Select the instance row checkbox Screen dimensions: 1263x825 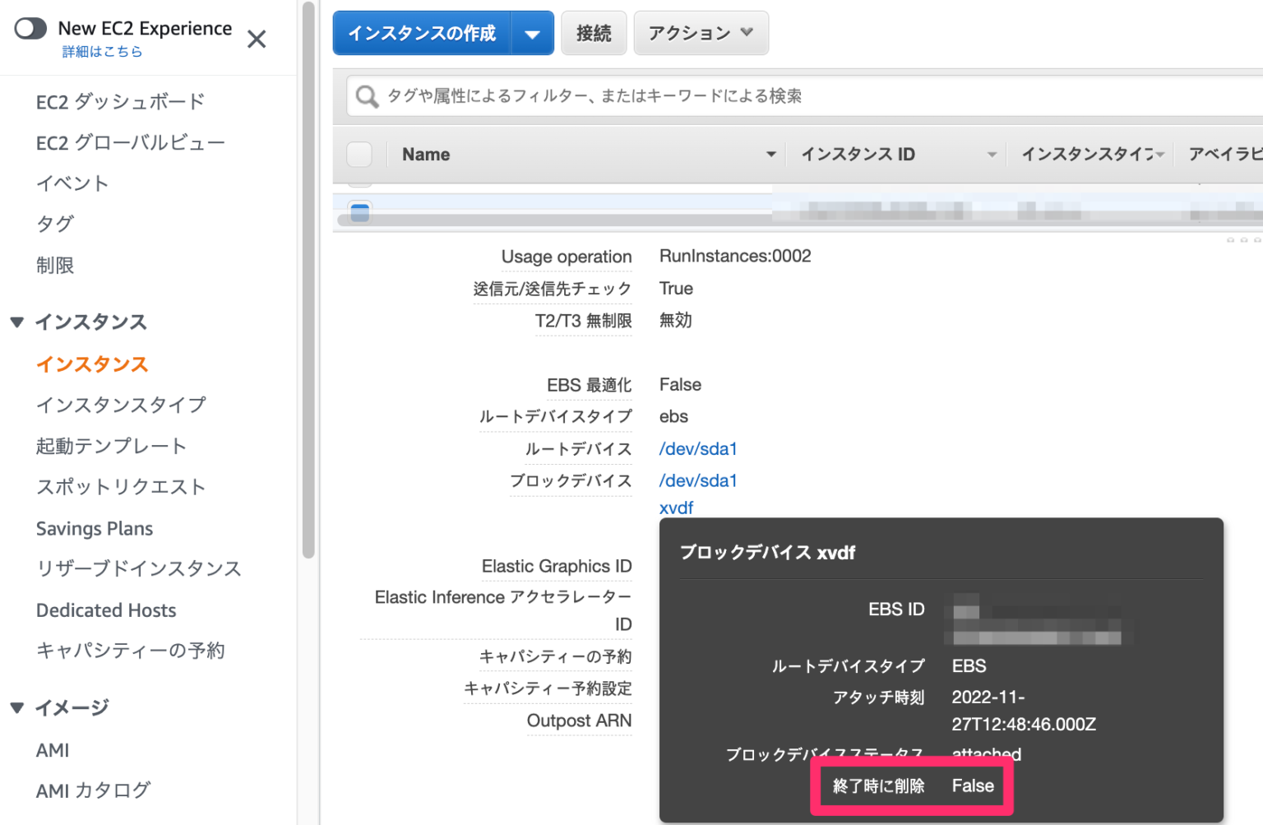point(359,211)
